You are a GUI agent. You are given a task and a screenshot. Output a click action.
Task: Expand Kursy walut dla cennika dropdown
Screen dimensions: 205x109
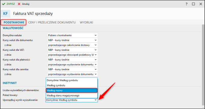[x=72, y=69]
